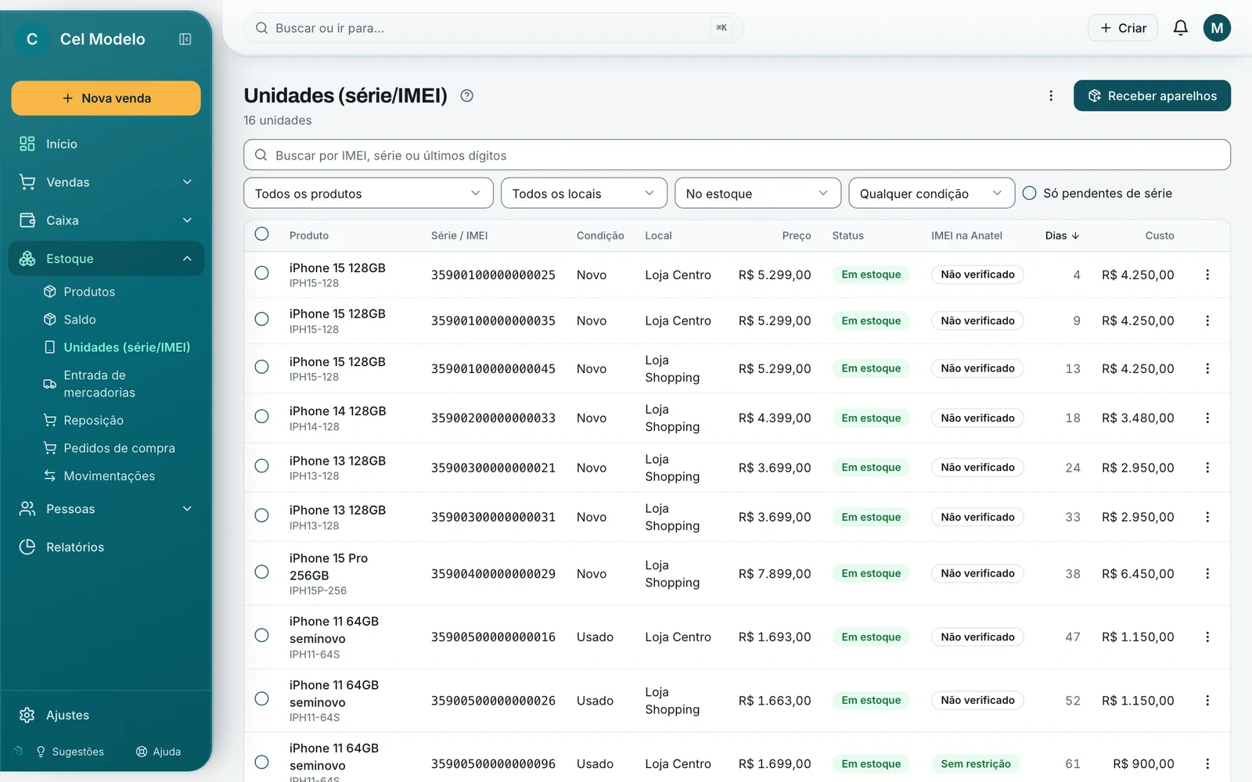
Task: Select row with IMEI 35900500000000016
Action: click(261, 636)
